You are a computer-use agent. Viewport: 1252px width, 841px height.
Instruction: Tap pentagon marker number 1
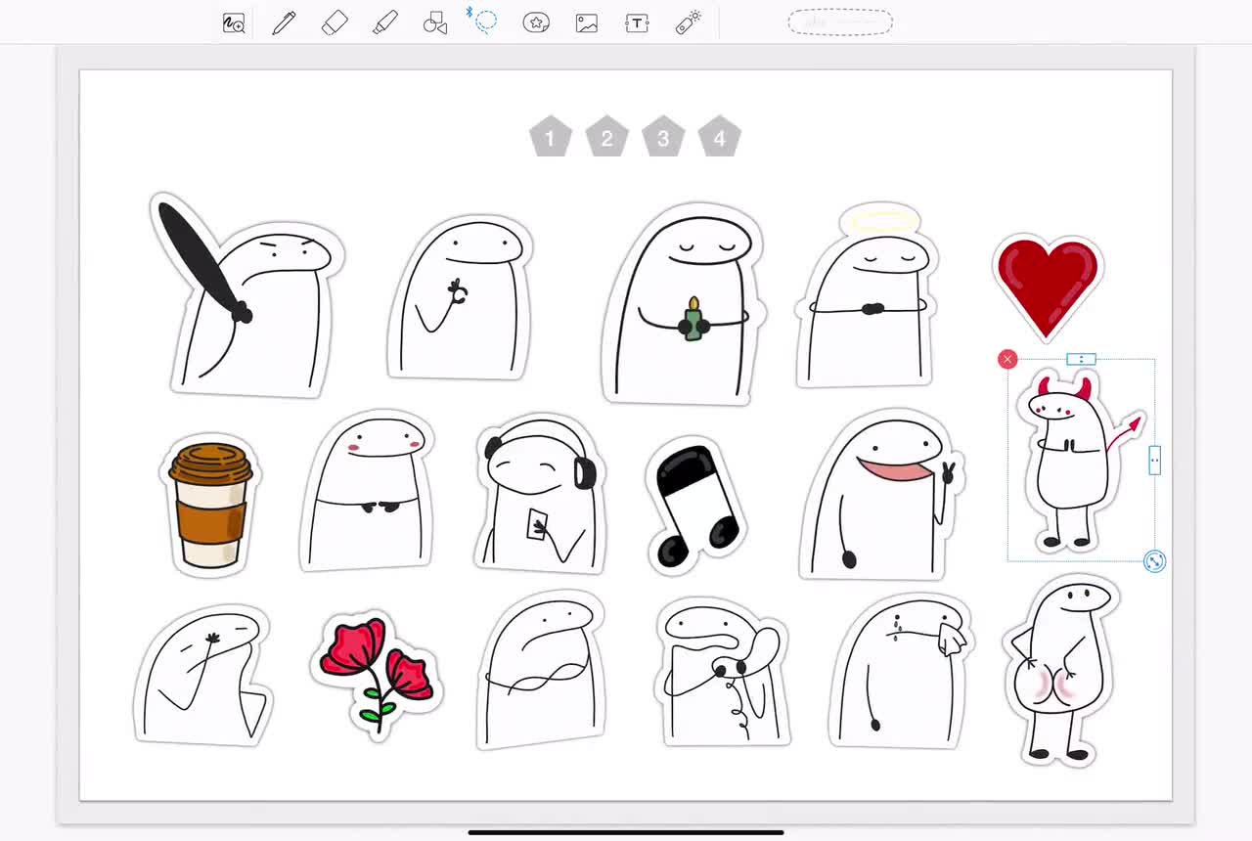(x=550, y=137)
